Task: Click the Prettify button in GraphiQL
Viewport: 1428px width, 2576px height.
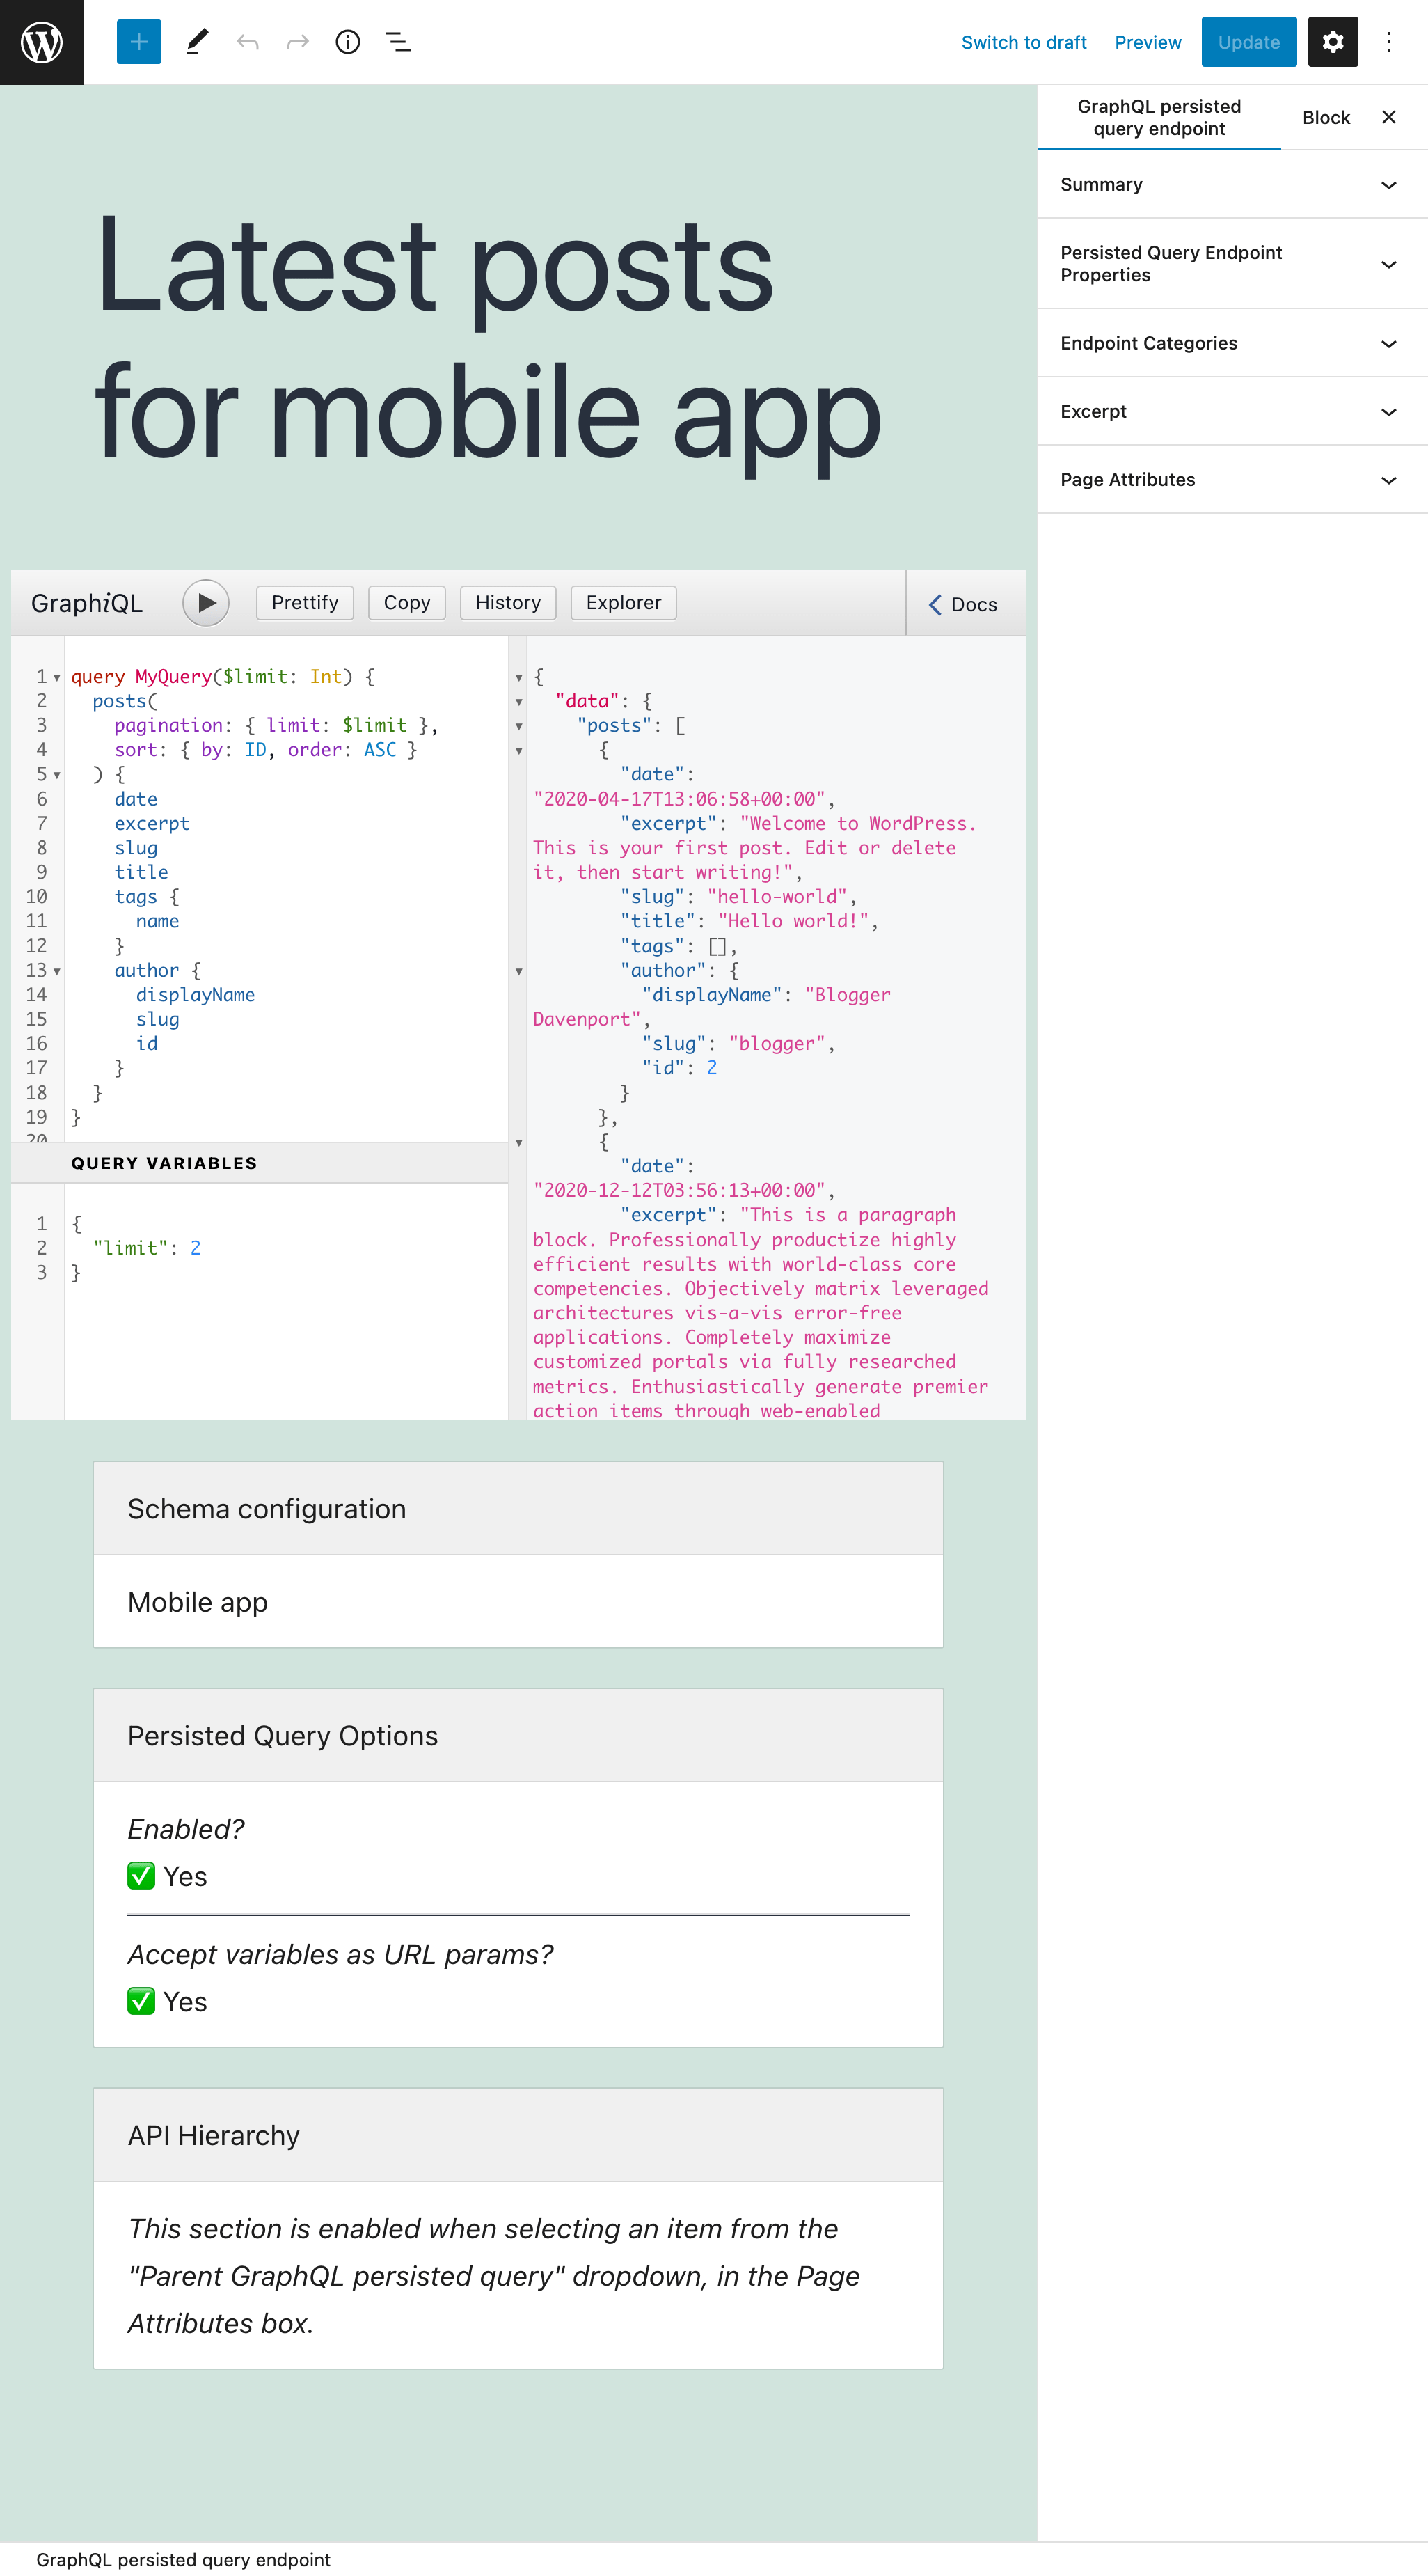Action: [303, 602]
